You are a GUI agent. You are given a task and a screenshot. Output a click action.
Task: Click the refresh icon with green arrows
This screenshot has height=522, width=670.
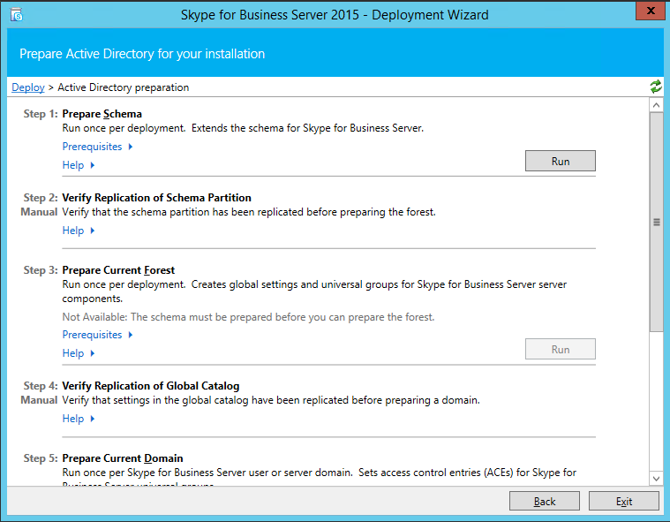point(655,87)
